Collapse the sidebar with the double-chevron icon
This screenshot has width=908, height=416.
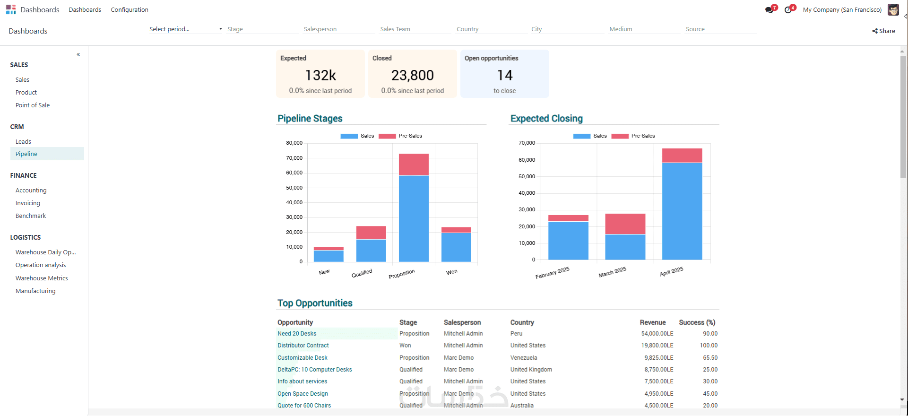[78, 54]
